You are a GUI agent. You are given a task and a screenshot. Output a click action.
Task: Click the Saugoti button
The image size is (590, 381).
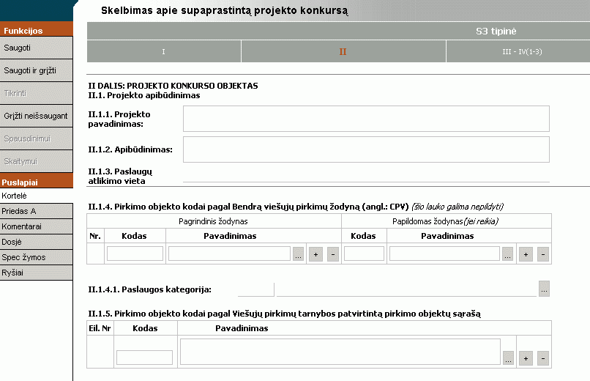[x=36, y=48]
